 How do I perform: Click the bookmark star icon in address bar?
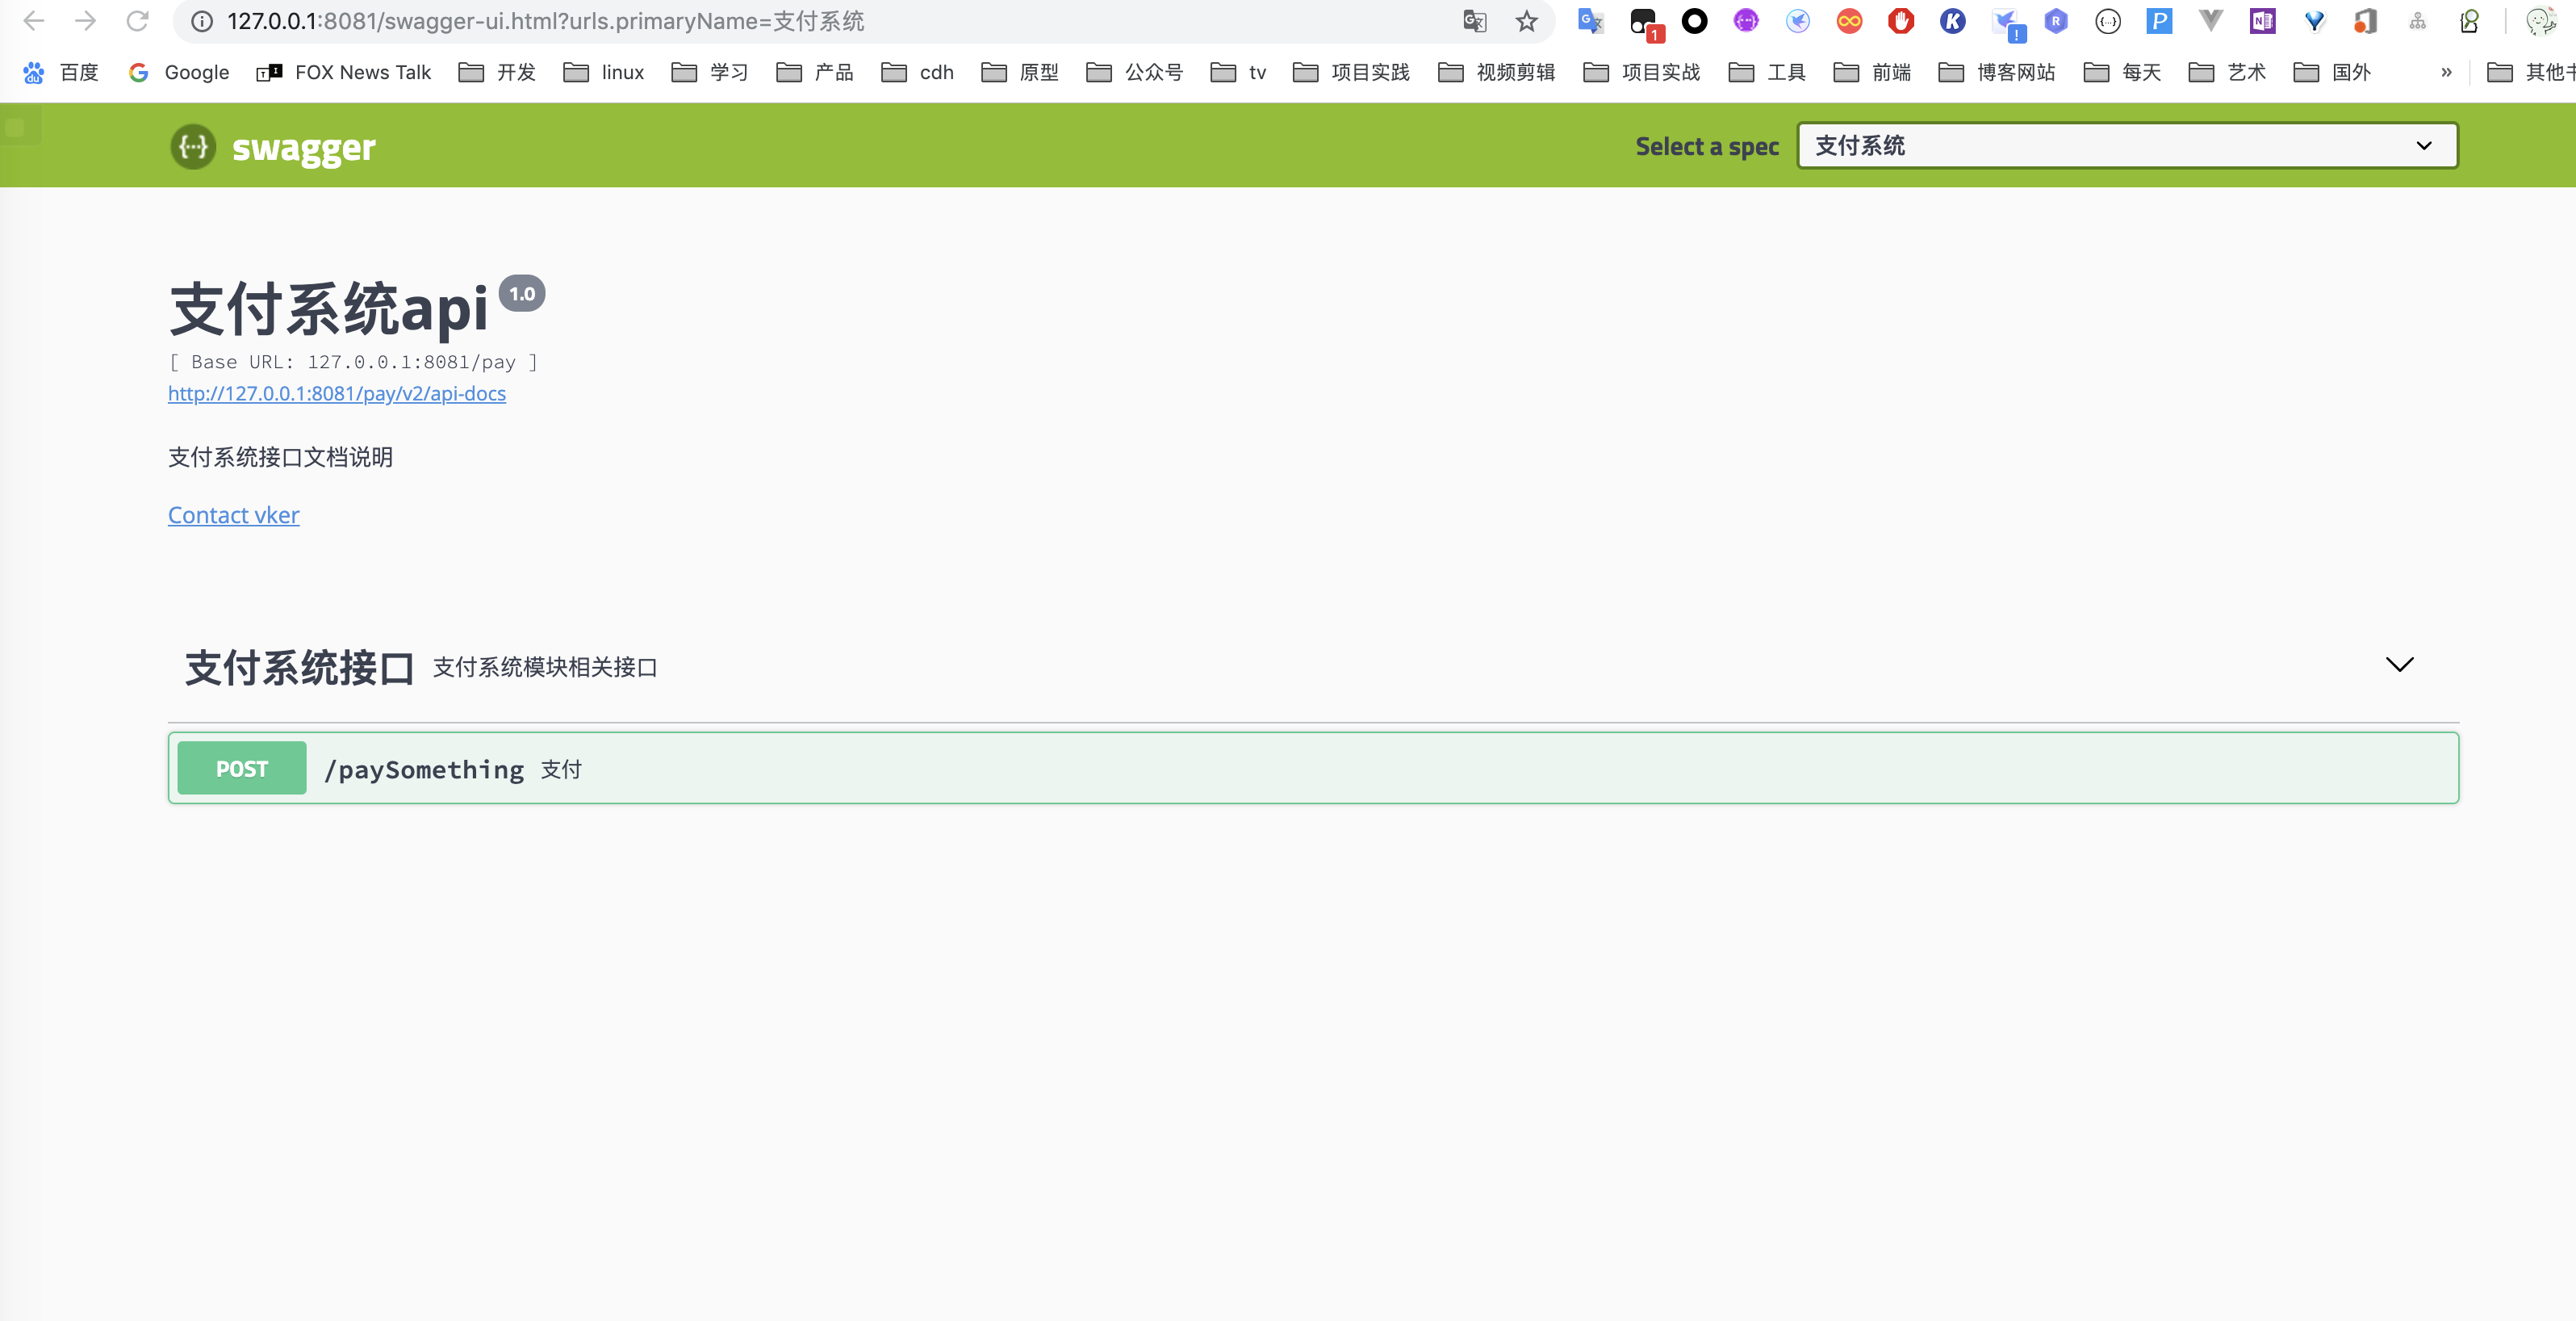point(1526,21)
